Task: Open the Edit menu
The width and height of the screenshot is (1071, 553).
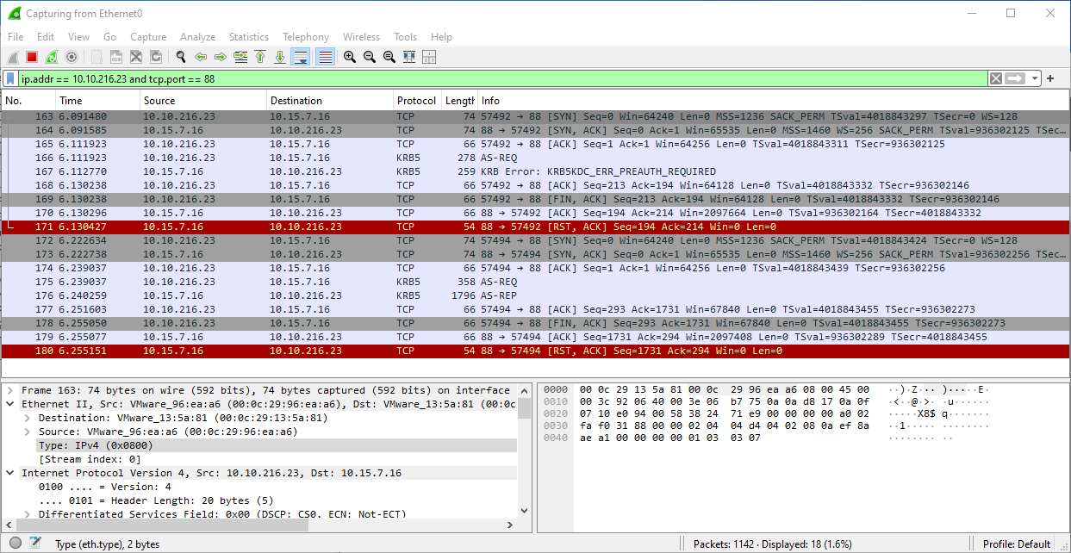Action: coord(46,37)
